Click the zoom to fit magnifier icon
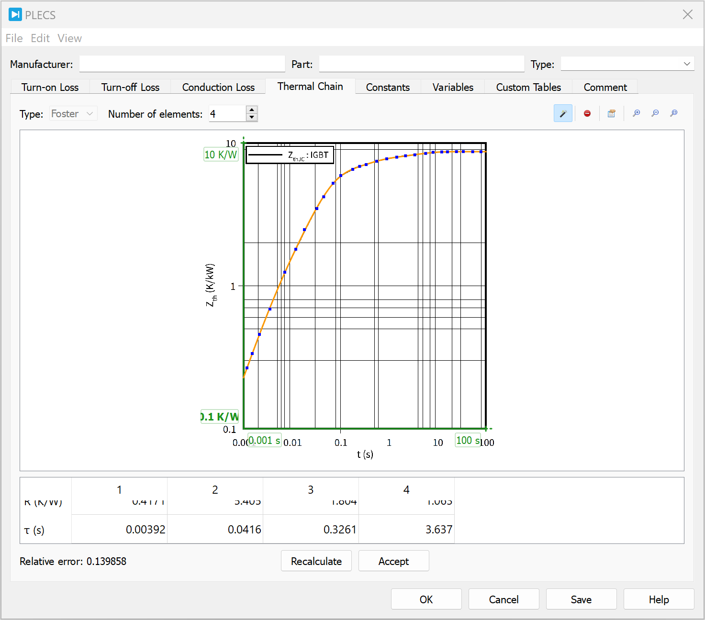 (674, 113)
